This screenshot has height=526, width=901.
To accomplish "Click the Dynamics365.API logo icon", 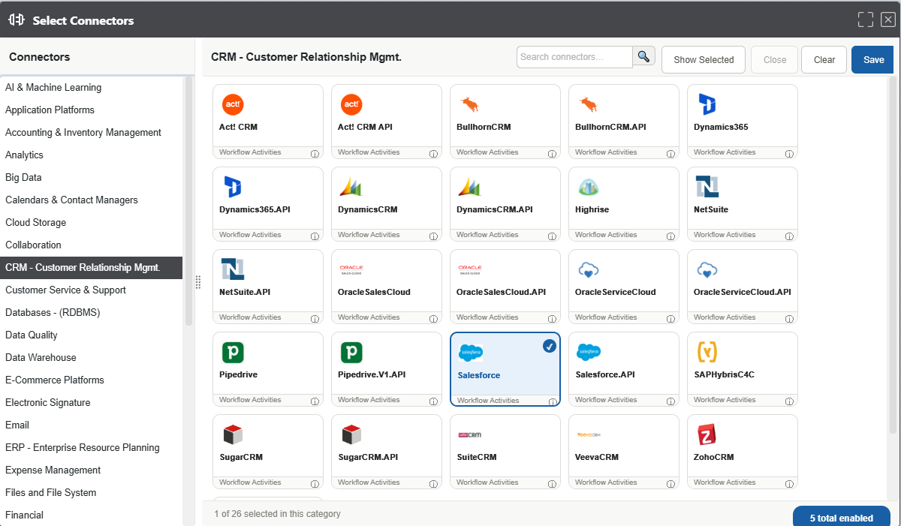I will pyautogui.click(x=233, y=187).
